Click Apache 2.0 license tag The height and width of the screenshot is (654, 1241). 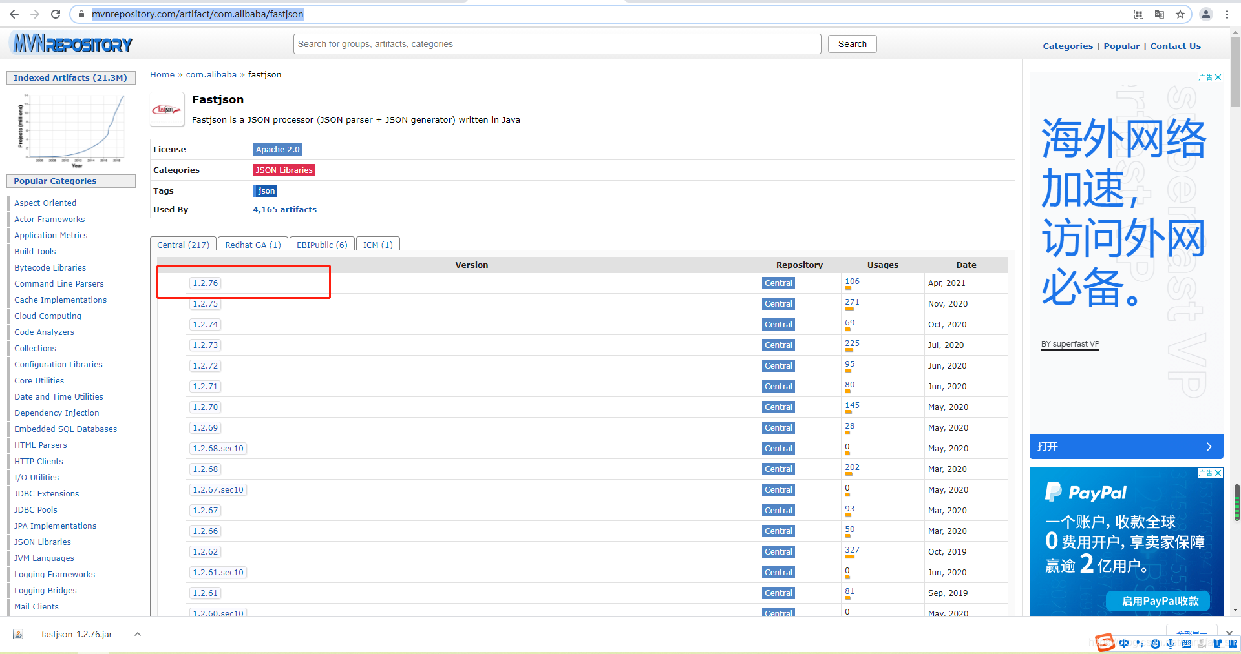(278, 149)
